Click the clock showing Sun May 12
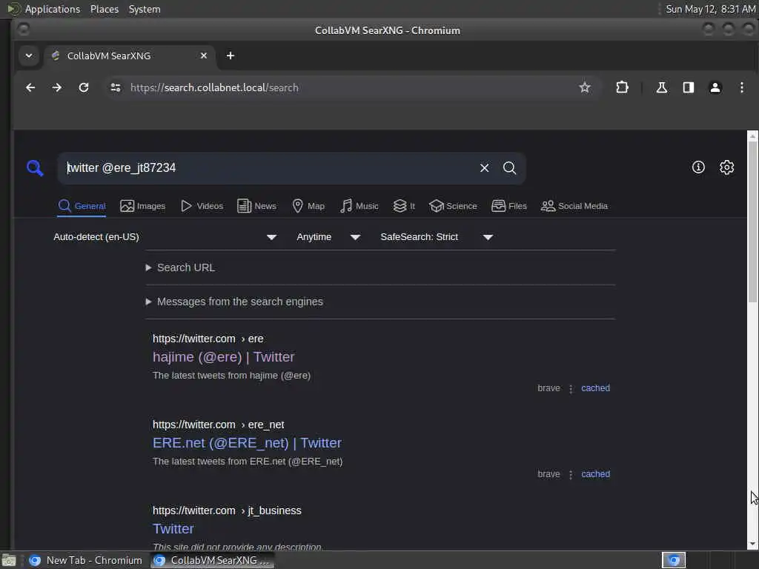The image size is (759, 569). pyautogui.click(x=710, y=9)
